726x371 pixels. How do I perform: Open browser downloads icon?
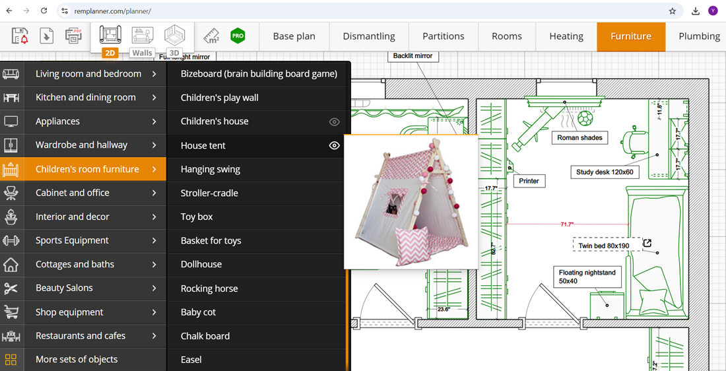point(696,11)
